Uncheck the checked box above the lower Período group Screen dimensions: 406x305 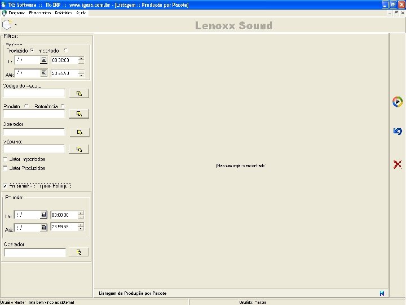5,186
